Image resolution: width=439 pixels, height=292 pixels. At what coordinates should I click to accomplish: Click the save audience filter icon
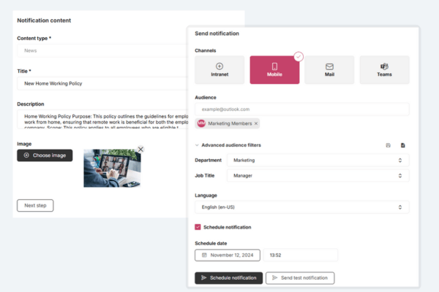coord(388,145)
